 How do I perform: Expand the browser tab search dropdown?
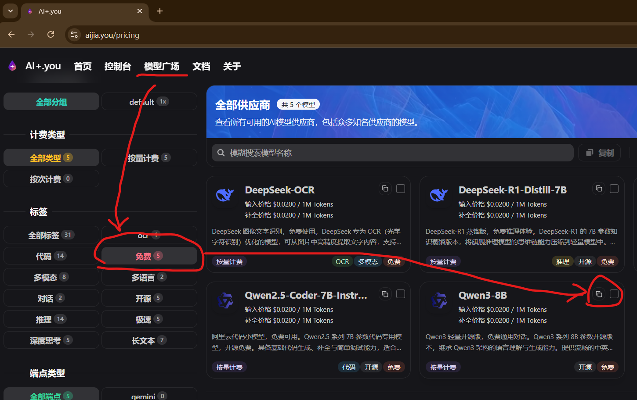[10, 11]
